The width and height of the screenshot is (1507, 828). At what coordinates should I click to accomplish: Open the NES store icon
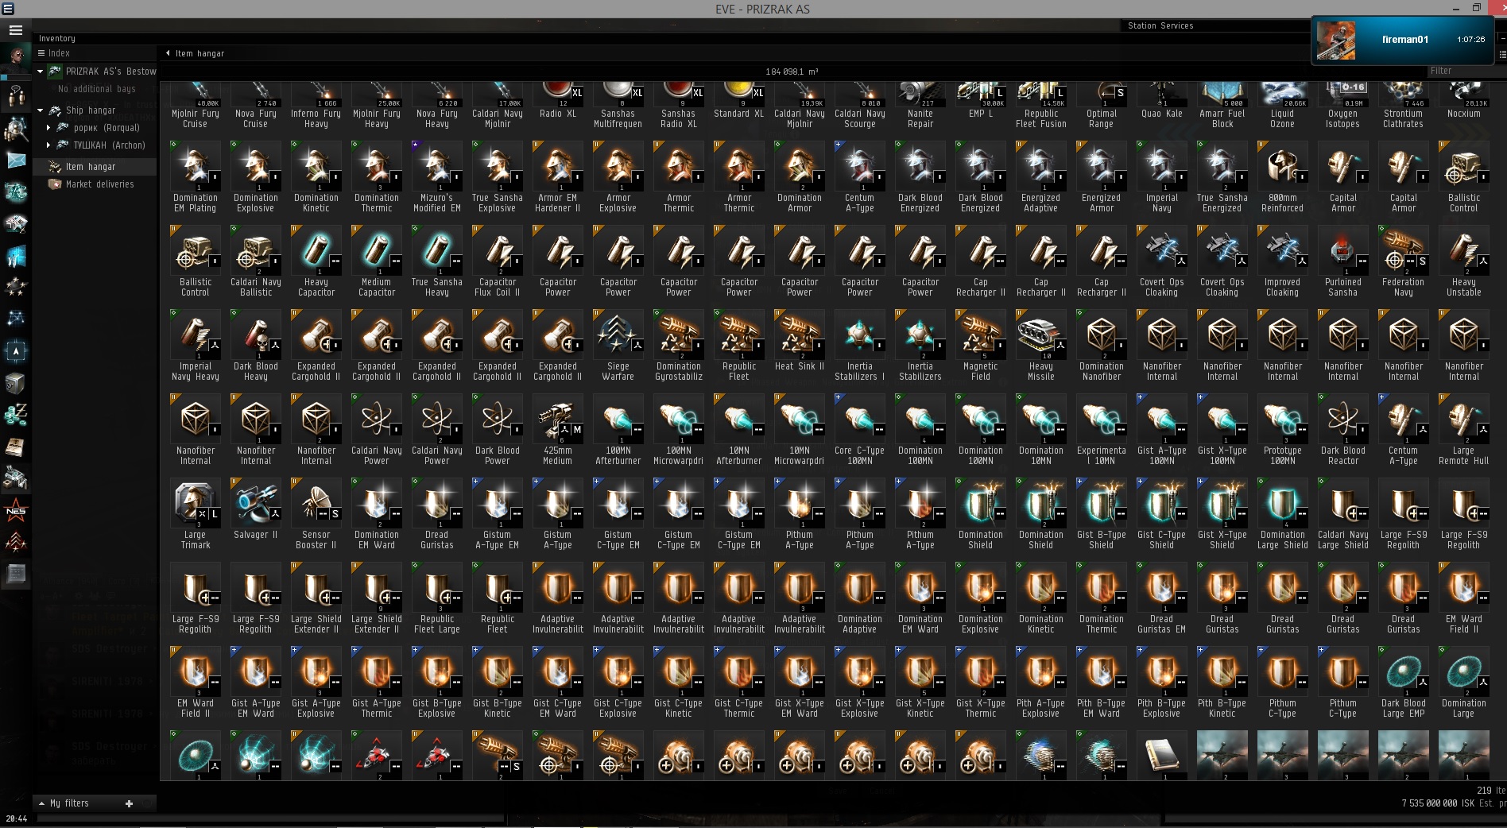16,511
